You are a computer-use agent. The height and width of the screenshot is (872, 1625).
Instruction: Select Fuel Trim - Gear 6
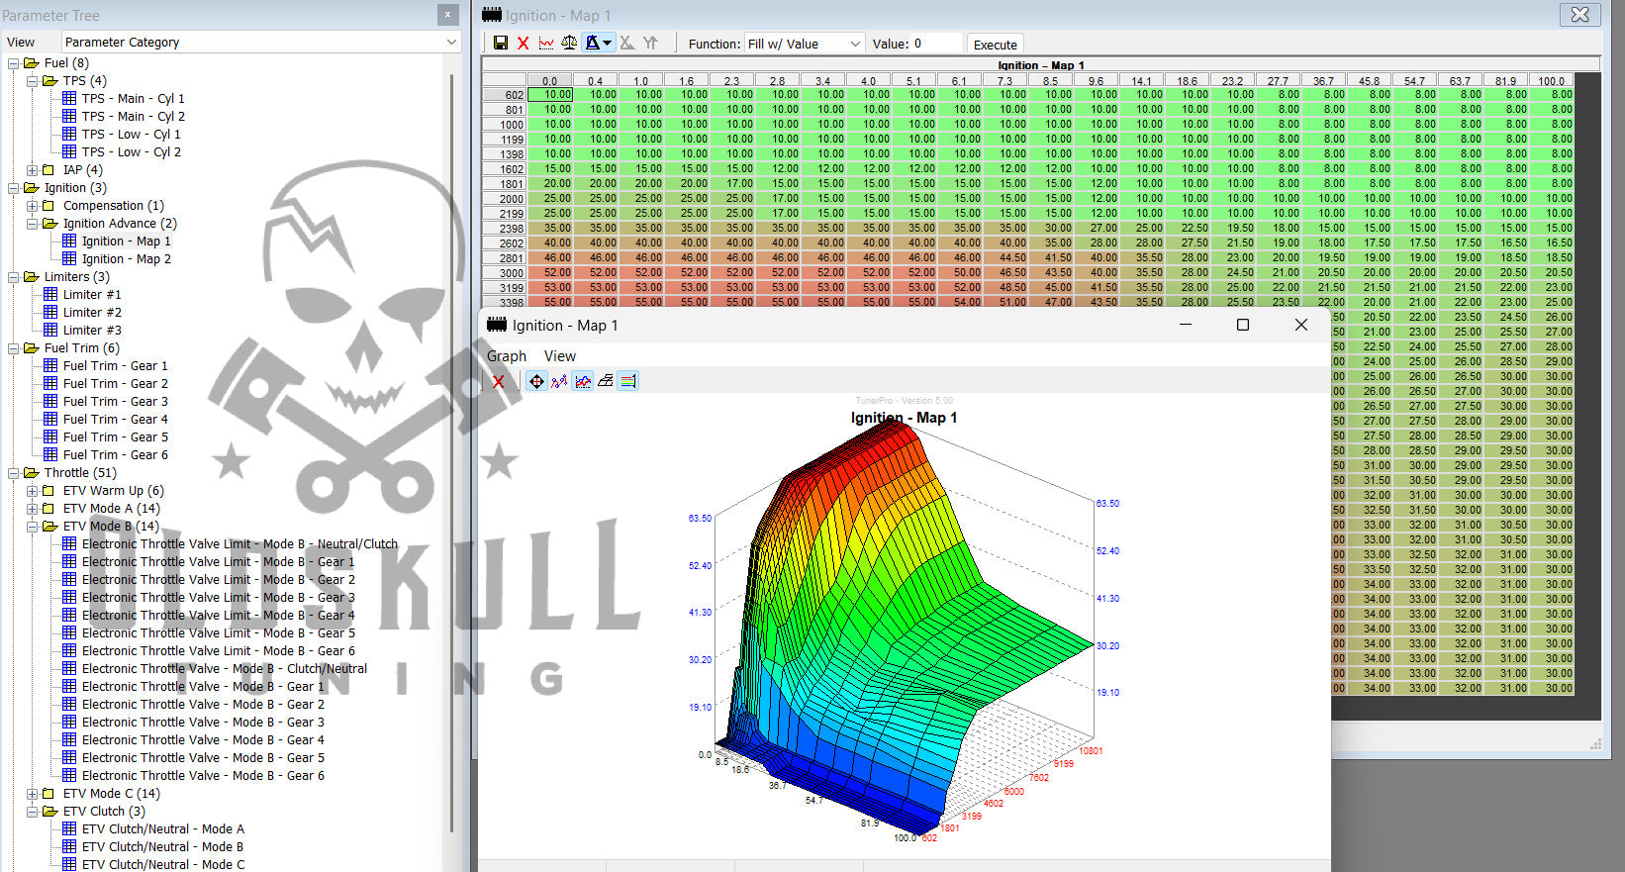point(115,454)
